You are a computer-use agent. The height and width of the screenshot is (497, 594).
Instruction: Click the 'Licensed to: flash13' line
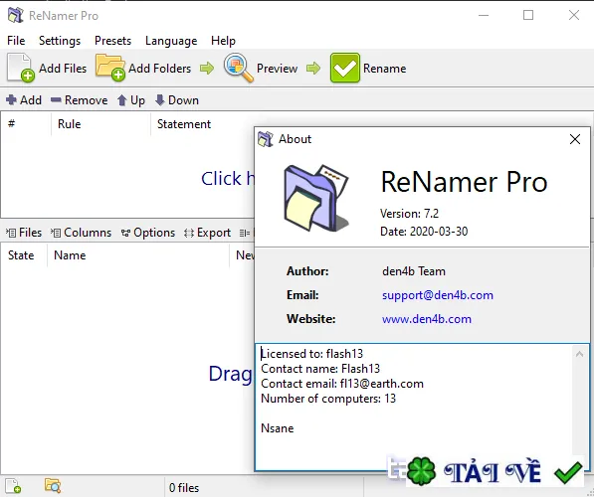pos(311,354)
